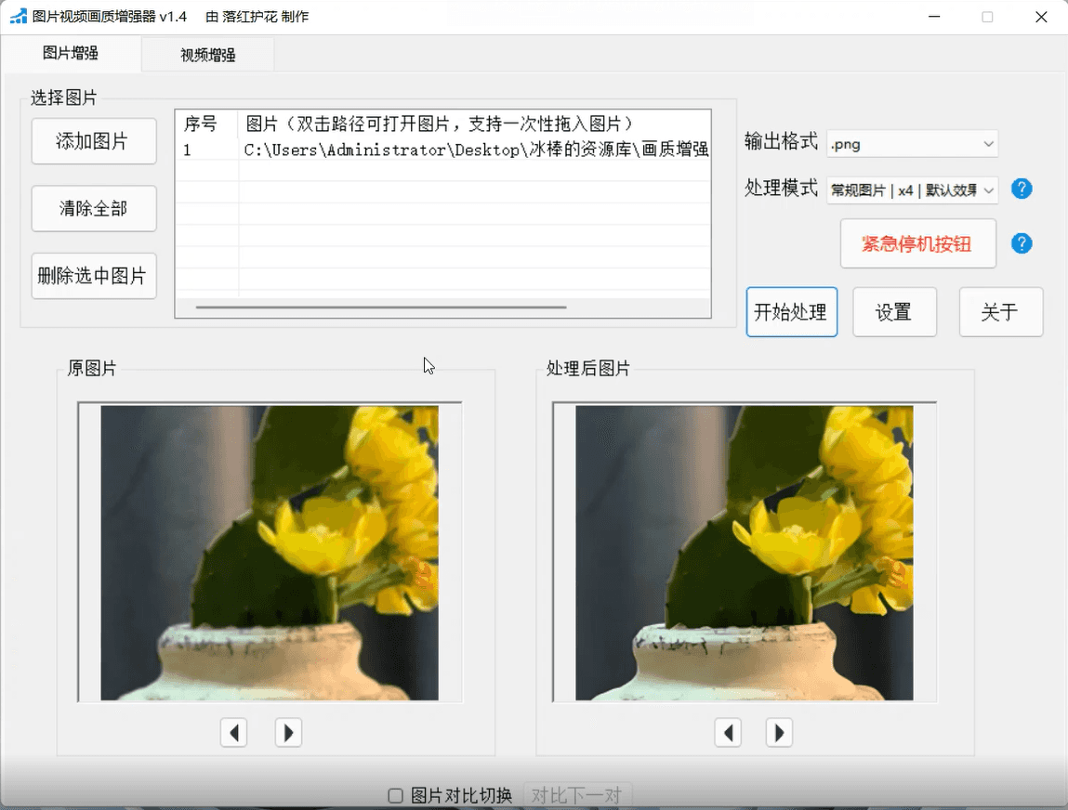Click help icon beside 处理模式 dropdown
Image resolution: width=1068 pixels, height=810 pixels.
pyautogui.click(x=1022, y=189)
